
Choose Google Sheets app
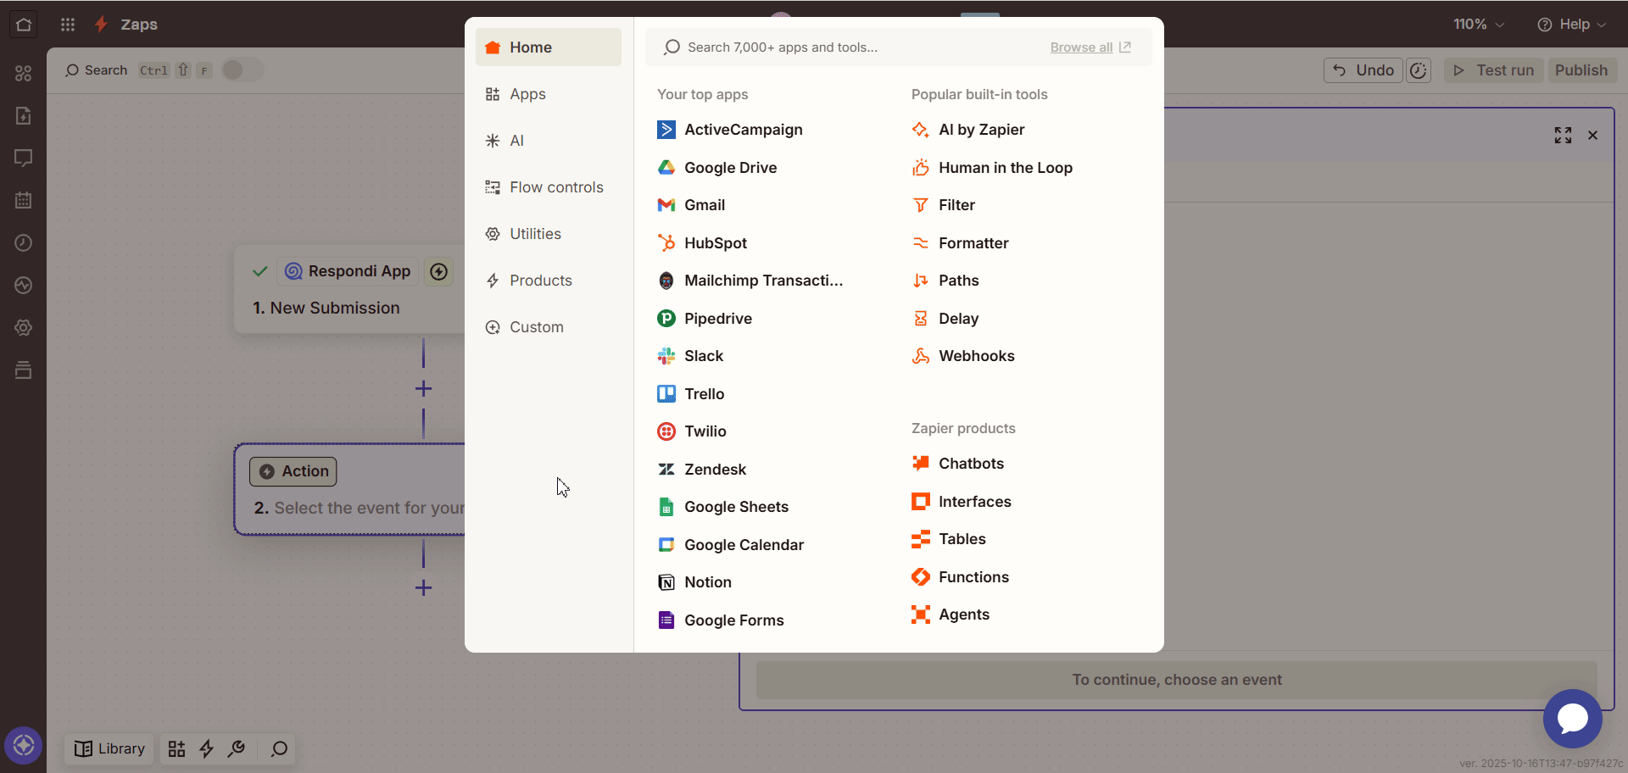pyautogui.click(x=723, y=507)
